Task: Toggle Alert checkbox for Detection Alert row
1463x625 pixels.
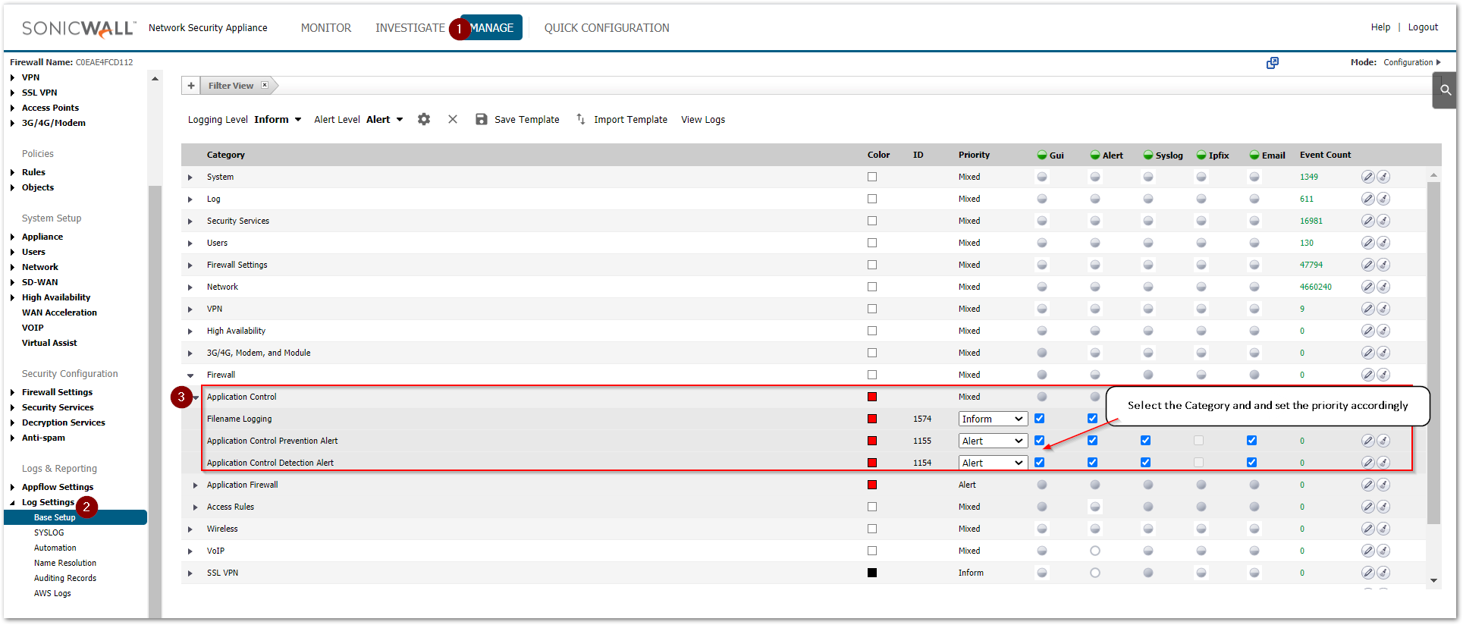Action: coord(1093,462)
